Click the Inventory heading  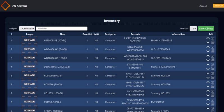click(x=112, y=21)
